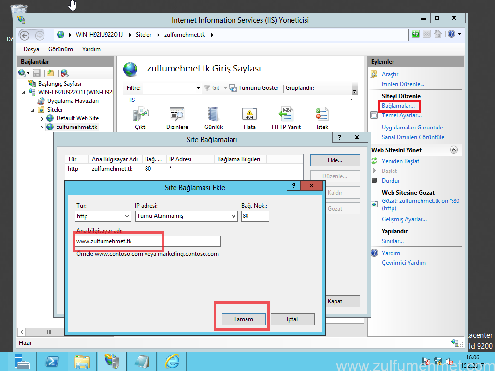
Task: Click the host name input field
Action: [x=147, y=241]
